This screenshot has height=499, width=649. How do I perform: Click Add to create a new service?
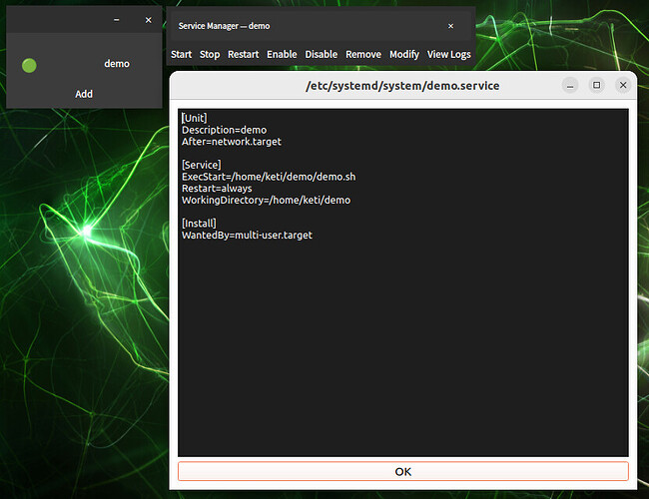click(x=84, y=94)
